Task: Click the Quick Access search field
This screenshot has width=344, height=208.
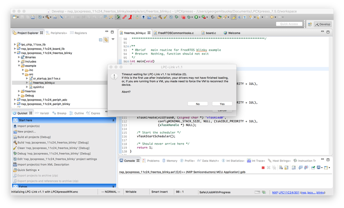Action: (x=289, y=24)
